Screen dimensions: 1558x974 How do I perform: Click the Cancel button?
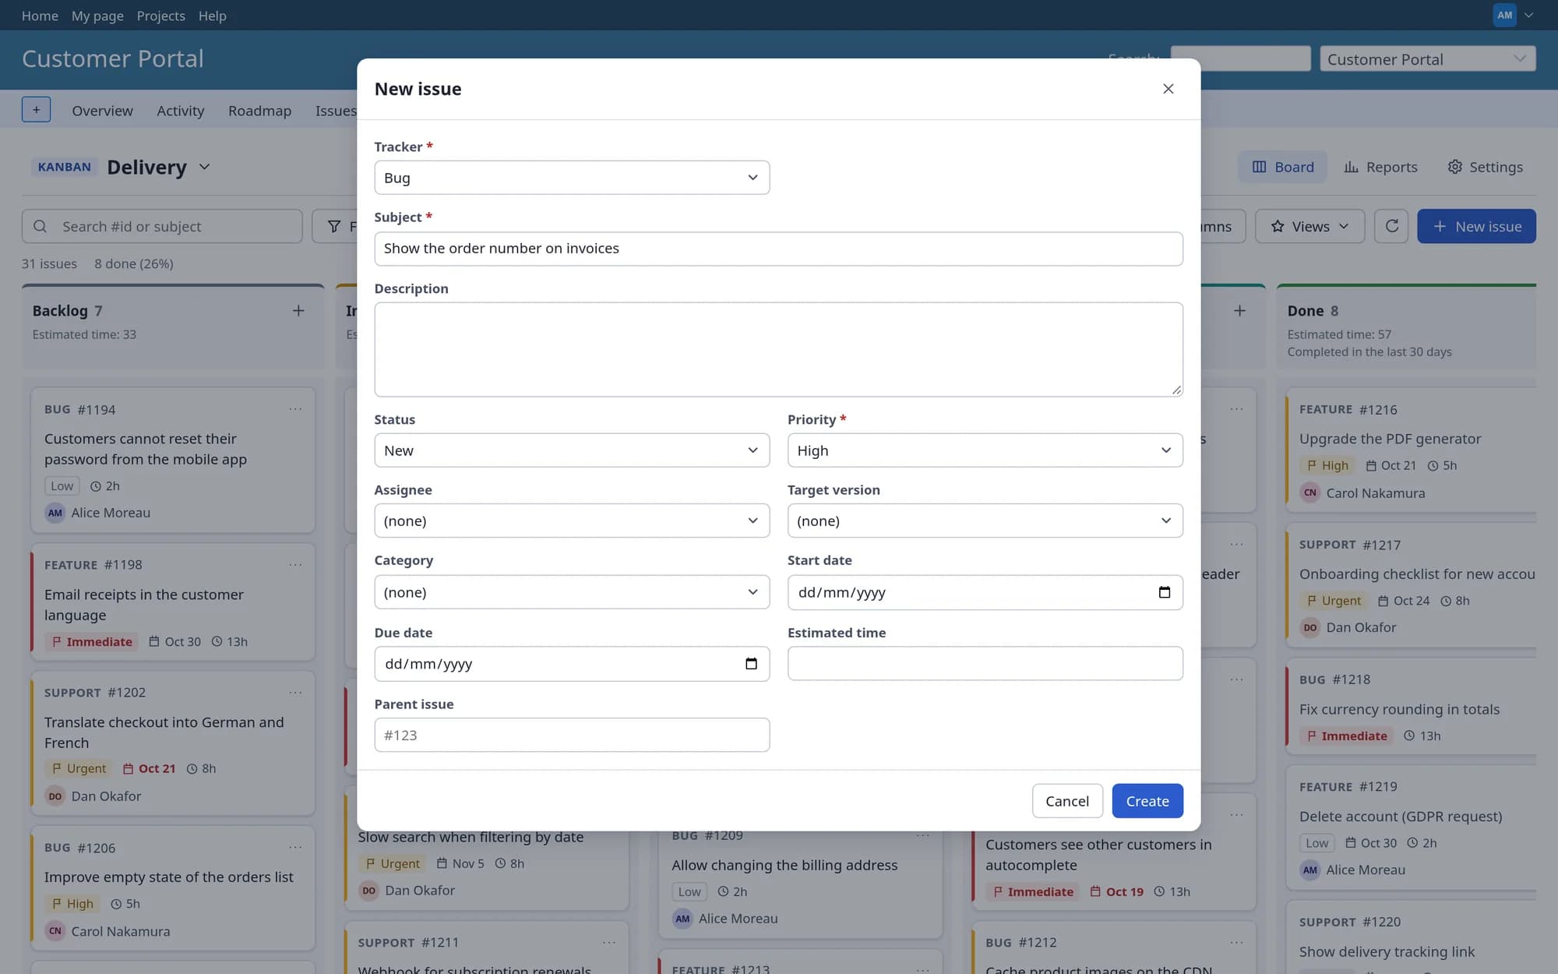1066,801
